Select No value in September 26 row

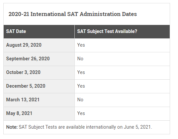pyautogui.click(x=80, y=59)
